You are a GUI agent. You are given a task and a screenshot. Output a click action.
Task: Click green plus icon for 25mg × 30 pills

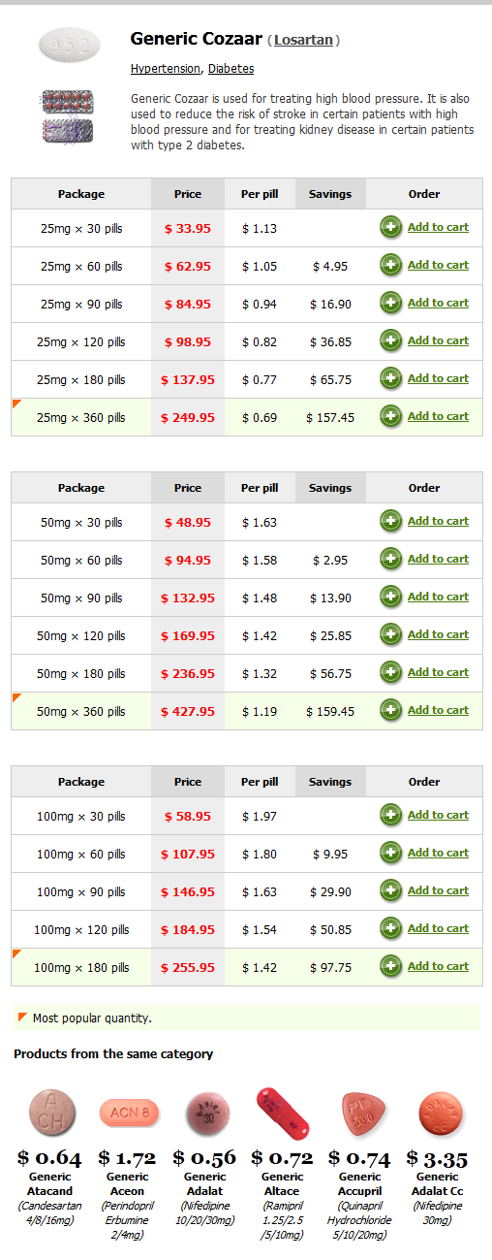[390, 228]
